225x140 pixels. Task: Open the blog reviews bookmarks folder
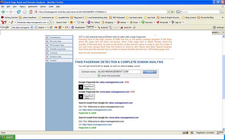click(189, 17)
